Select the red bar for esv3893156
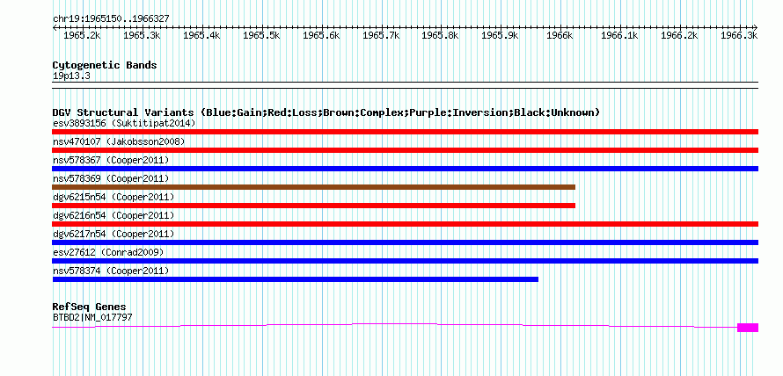The width and height of the screenshot is (783, 376). [405, 132]
